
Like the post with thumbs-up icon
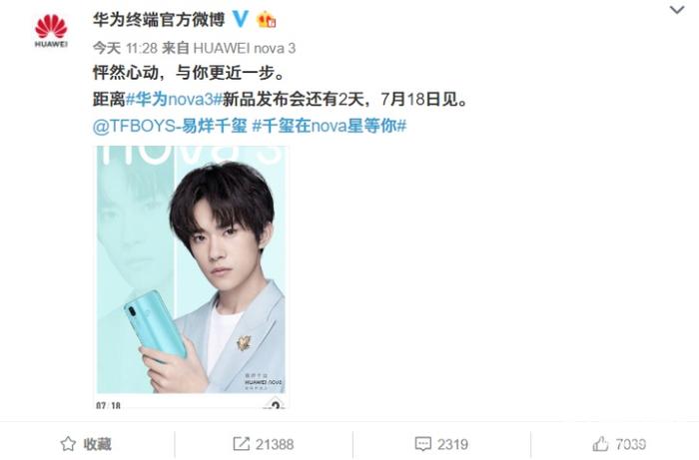tap(600, 443)
